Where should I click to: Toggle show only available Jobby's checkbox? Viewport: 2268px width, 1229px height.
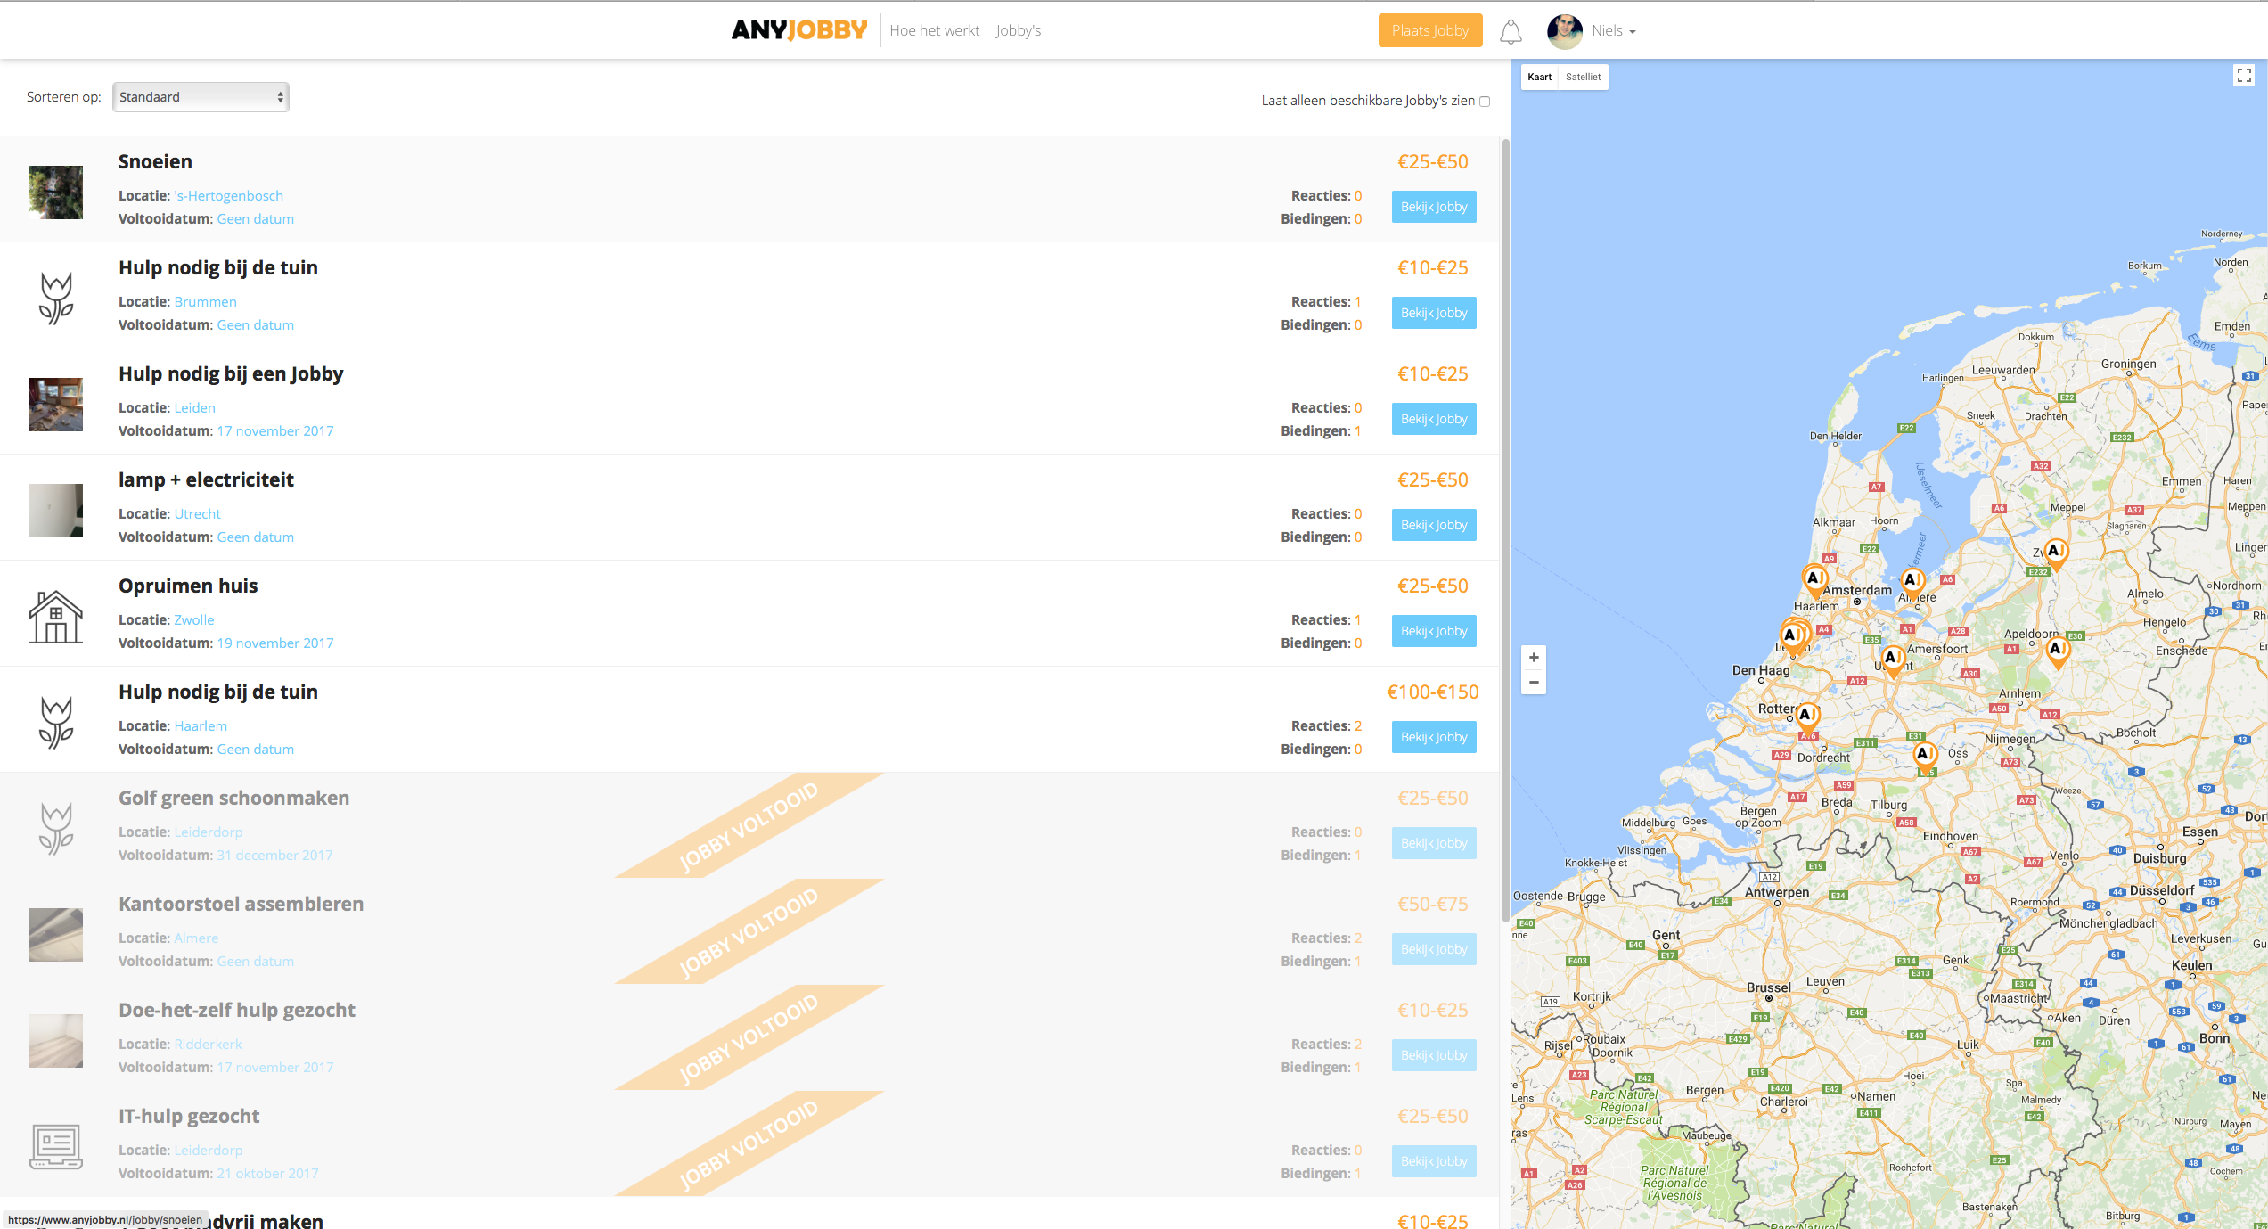[1485, 102]
